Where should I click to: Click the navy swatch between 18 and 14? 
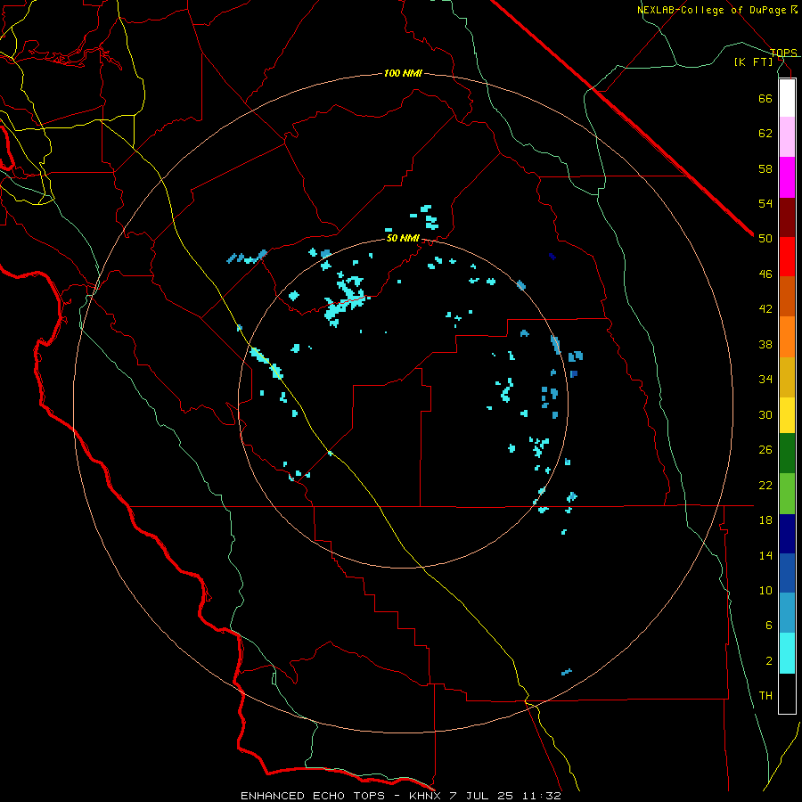(x=787, y=534)
